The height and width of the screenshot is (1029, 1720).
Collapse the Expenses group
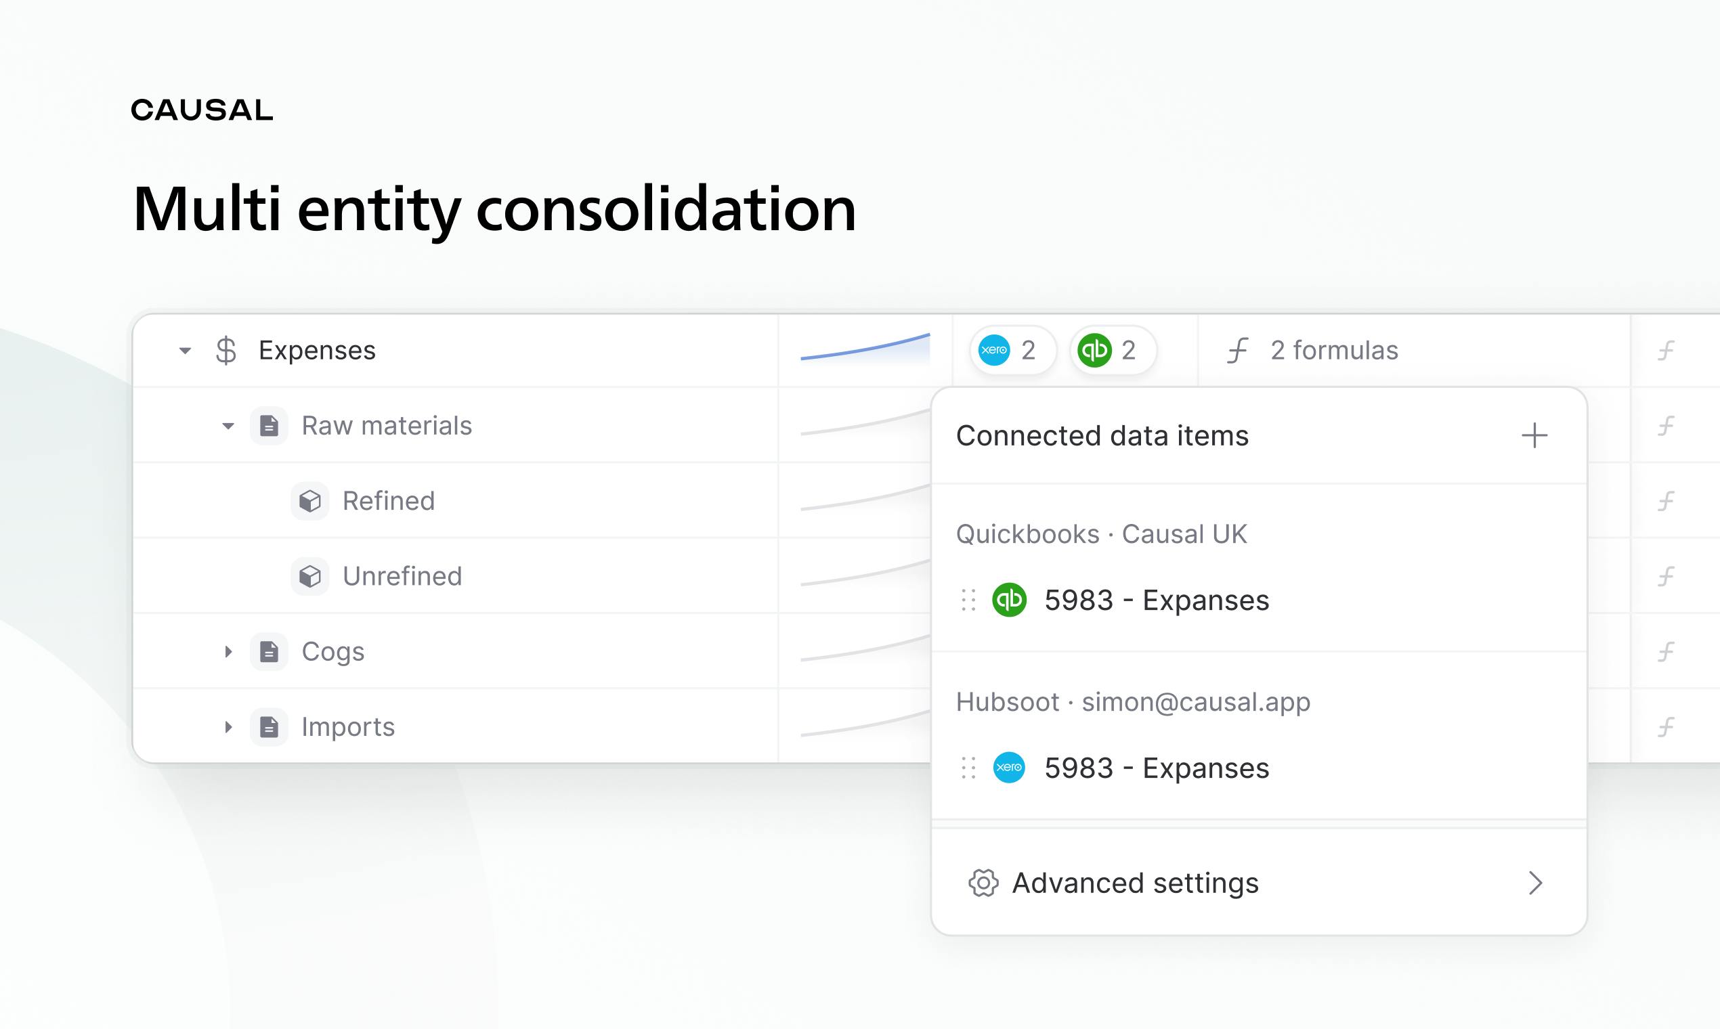(184, 351)
